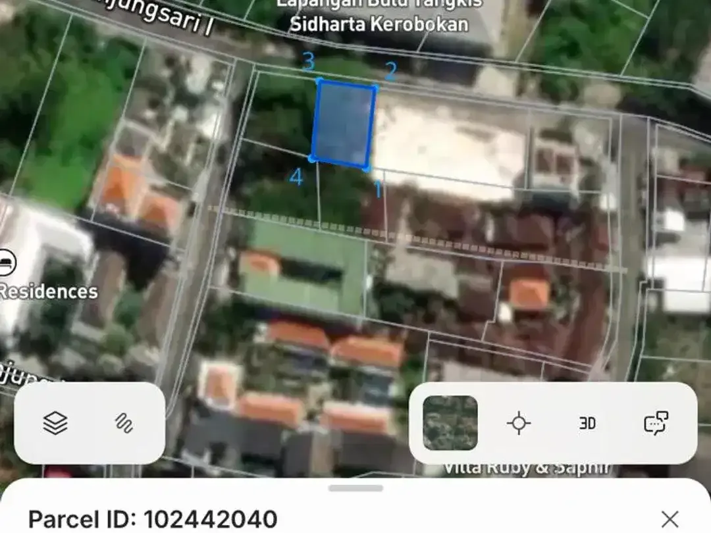Viewport: 711px width, 533px height.
Task: Click parcel corner vertex labeled 2
Action: pyautogui.click(x=375, y=88)
